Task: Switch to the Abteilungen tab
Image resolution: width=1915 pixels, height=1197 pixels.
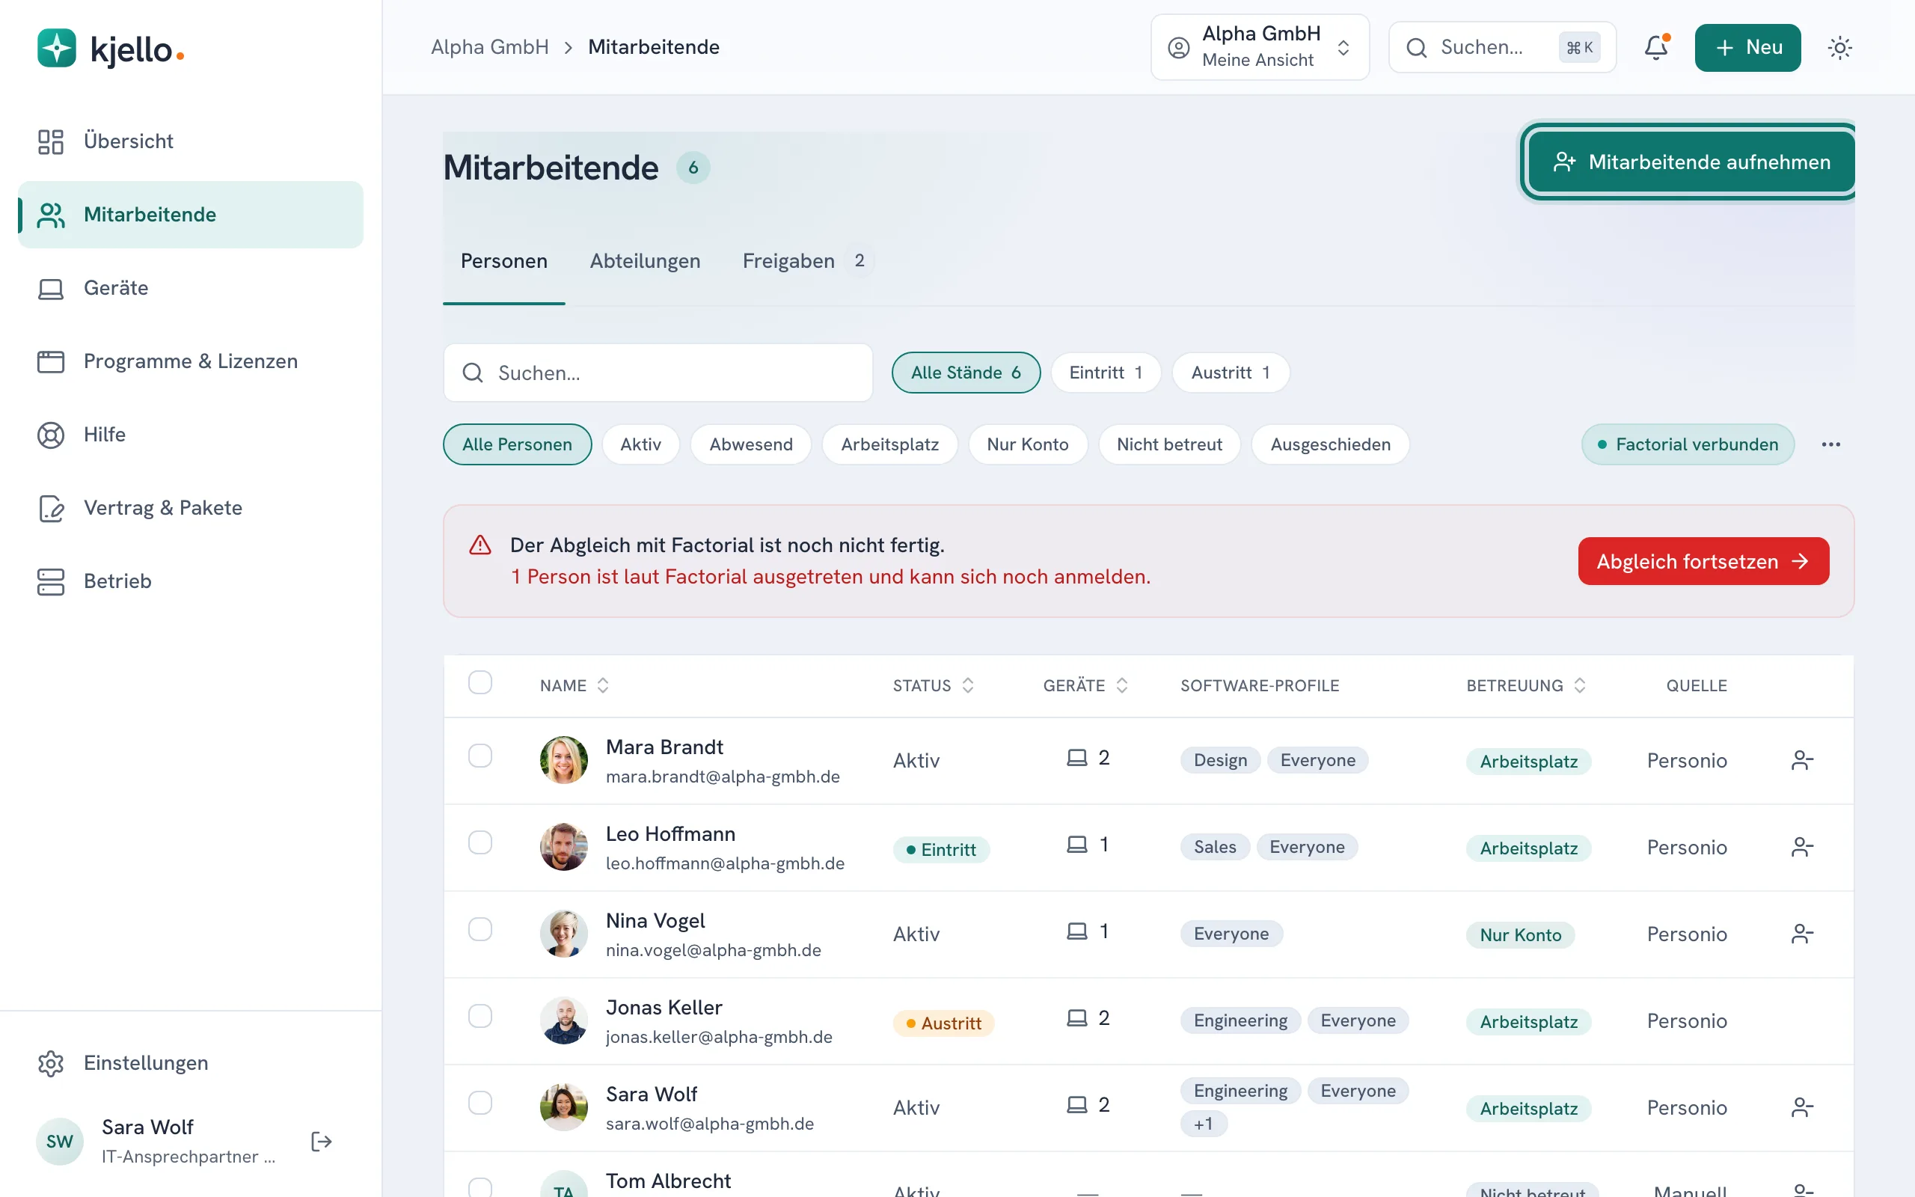Action: coord(645,260)
